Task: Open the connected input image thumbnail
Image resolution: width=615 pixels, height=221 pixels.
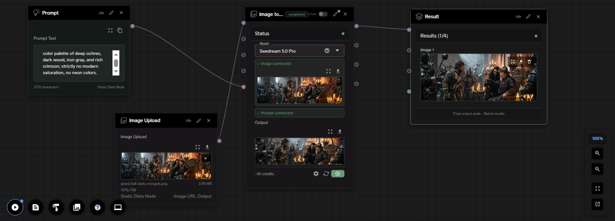Action: coord(299,90)
